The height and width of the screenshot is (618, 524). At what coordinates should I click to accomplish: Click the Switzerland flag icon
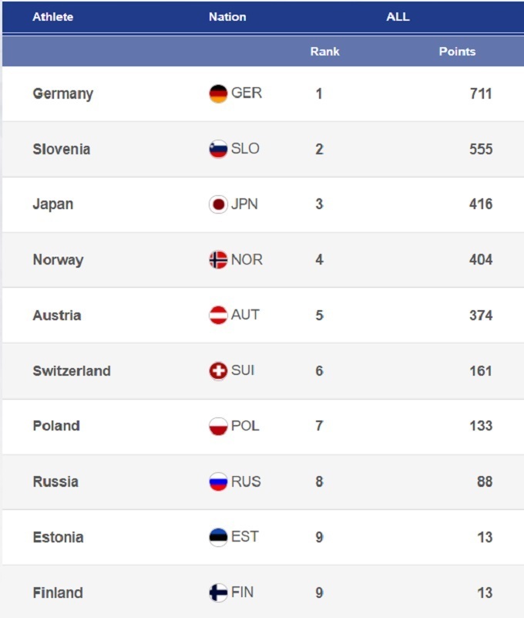[x=218, y=371]
